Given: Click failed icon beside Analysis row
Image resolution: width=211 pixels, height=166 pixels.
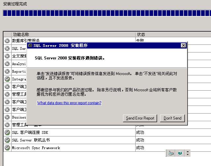Looking at the screenshot, I should coord(7,64).
